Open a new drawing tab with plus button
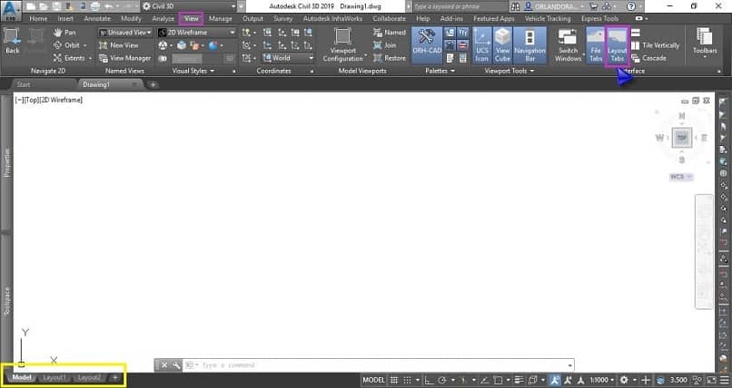The height and width of the screenshot is (388, 732). (153, 85)
